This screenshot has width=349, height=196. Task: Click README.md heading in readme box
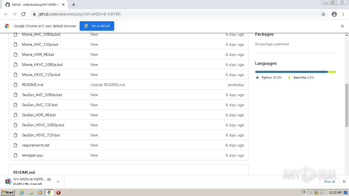[x=24, y=172]
